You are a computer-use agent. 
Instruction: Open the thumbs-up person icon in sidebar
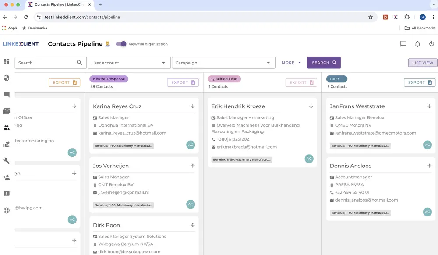click(7, 144)
